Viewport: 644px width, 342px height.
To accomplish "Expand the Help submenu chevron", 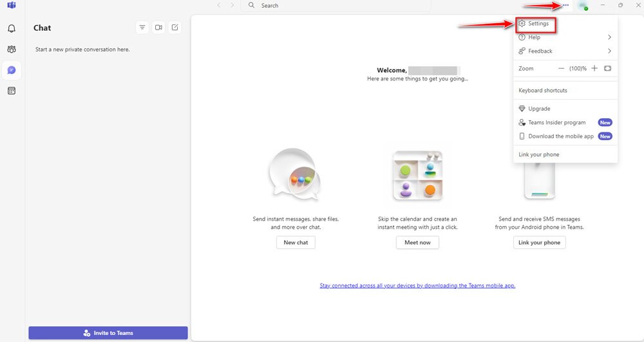I will 609,37.
